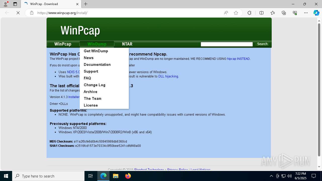Open the Windows Start menu
The width and height of the screenshot is (322, 181).
pos(6,176)
